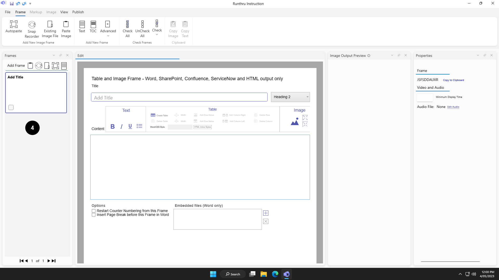
Task: Open the Snap Recorder tool
Action: pyautogui.click(x=32, y=25)
